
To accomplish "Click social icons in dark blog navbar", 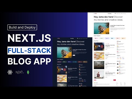I will [x=59, y=38].
